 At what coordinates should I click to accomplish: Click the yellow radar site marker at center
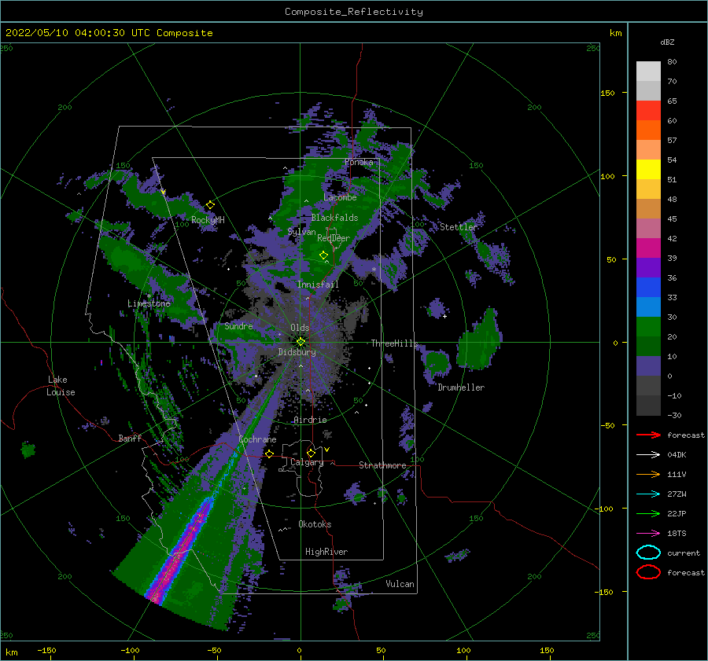click(x=301, y=342)
